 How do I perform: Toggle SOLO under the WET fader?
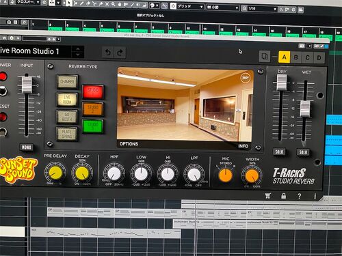tap(303, 152)
